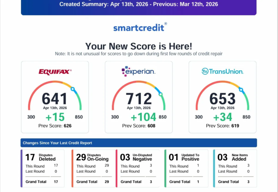Select the Experian score 712
The image size is (278, 192).
[139, 99]
